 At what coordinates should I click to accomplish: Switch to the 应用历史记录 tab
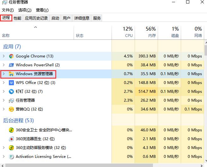pyautogui.click(x=36, y=18)
